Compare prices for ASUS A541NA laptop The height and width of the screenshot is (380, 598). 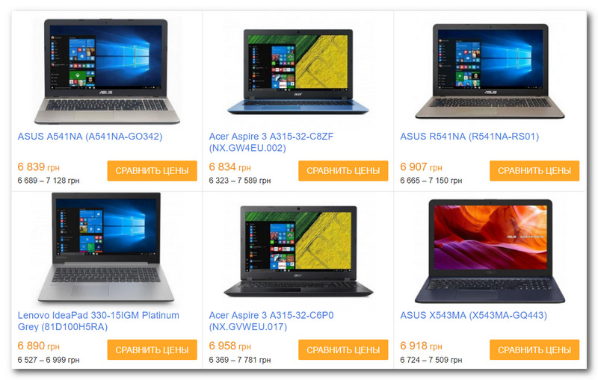(152, 170)
